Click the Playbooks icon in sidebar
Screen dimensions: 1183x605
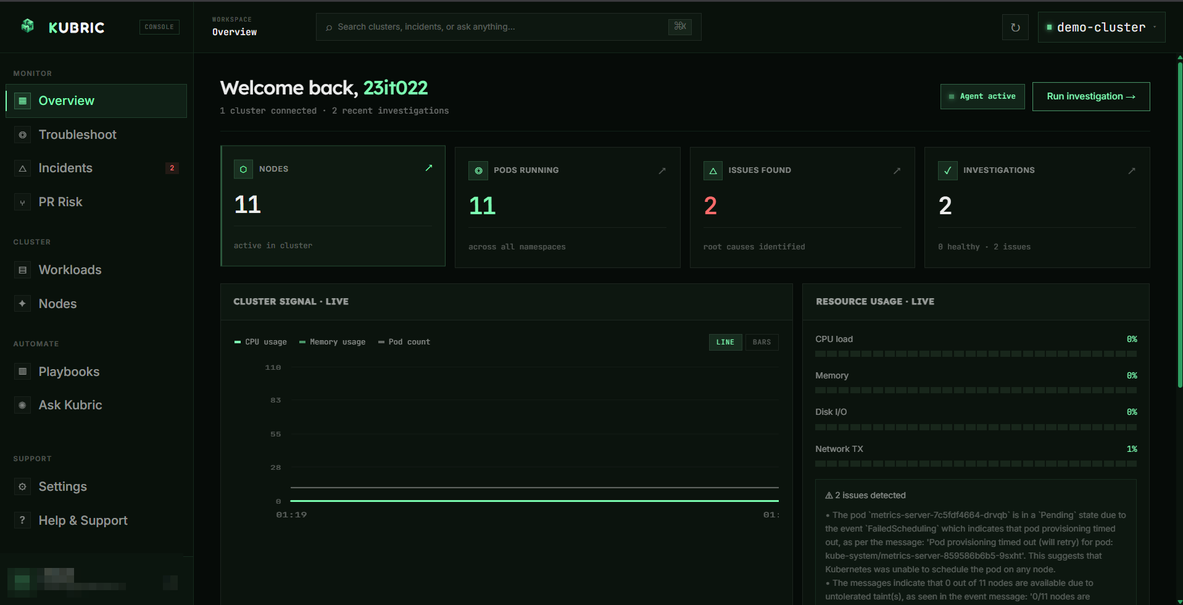coord(23,371)
